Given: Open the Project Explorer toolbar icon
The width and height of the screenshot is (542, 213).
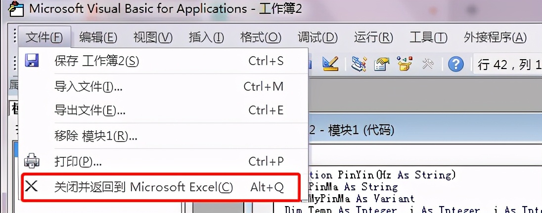Looking at the screenshot, I should point(359,64).
